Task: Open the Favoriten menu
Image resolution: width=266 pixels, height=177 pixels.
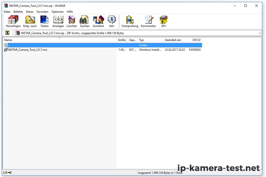Action: (x=42, y=12)
